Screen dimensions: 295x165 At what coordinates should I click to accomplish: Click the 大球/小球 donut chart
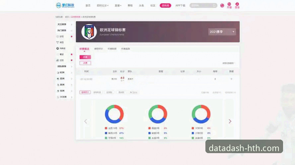201,114
